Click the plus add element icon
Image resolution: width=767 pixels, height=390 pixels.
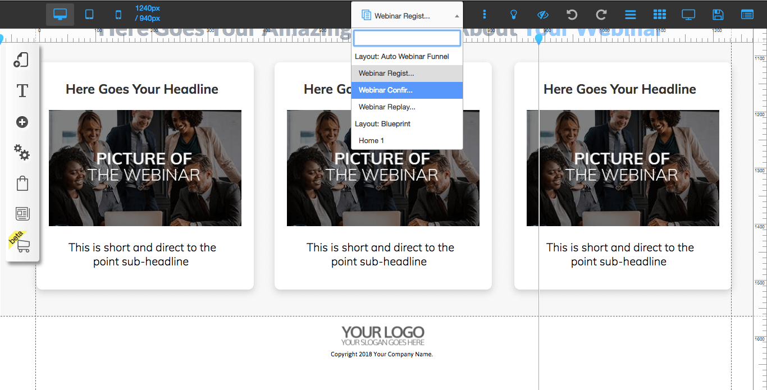[22, 122]
